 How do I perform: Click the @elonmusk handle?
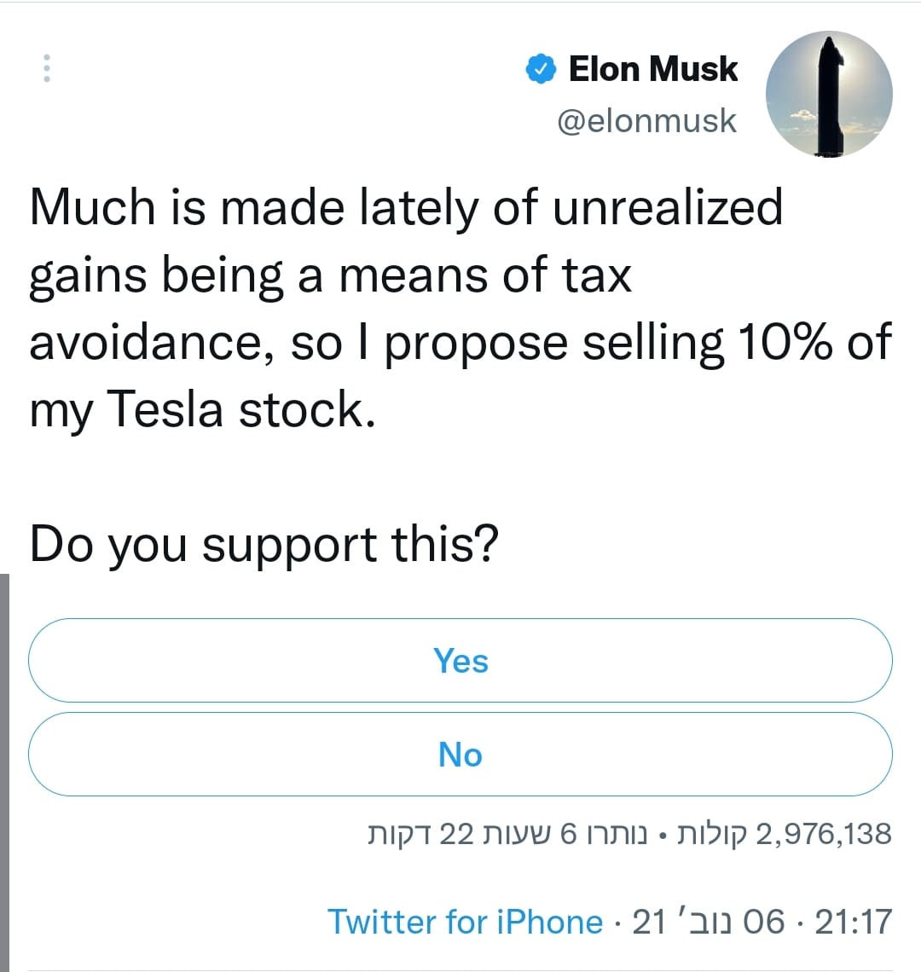pyautogui.click(x=646, y=121)
